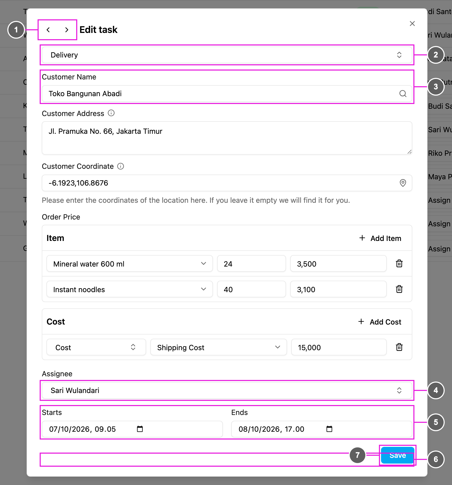Viewport: 452px width, 485px height.
Task: Delete the Instant noodles row
Action: click(x=399, y=289)
